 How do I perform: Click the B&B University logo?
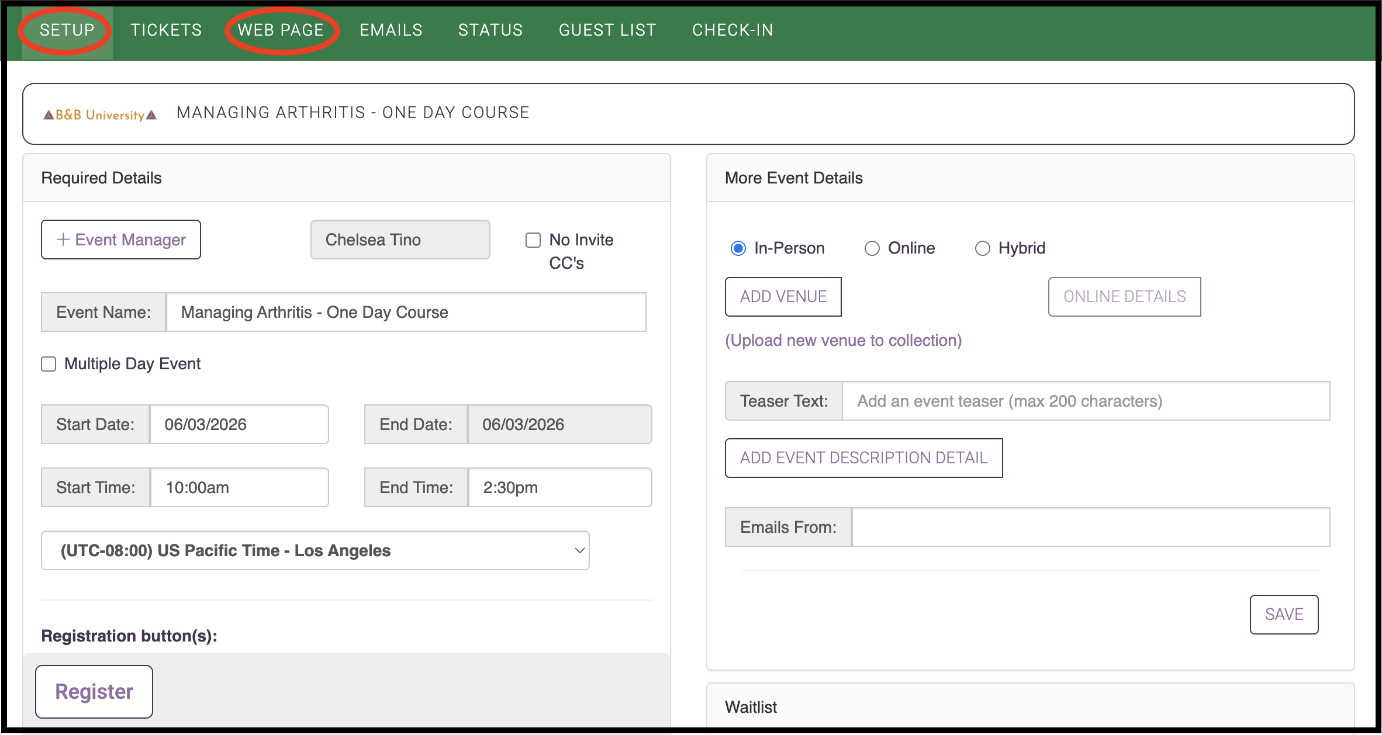click(x=100, y=115)
